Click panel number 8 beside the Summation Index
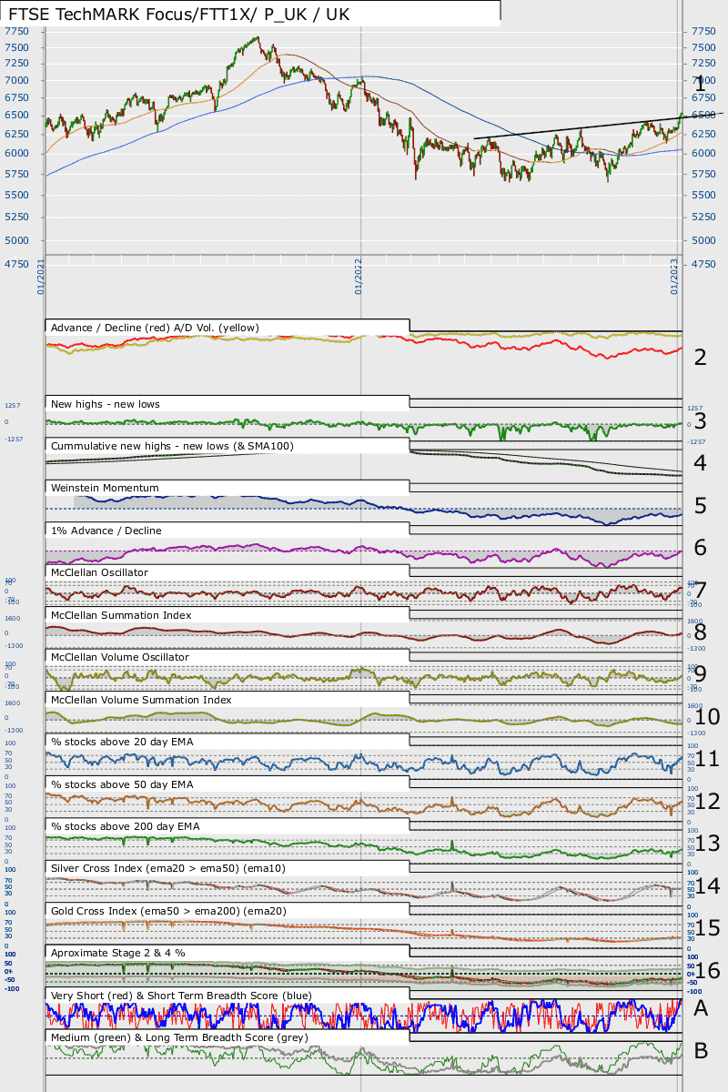The width and height of the screenshot is (728, 1092). [700, 632]
